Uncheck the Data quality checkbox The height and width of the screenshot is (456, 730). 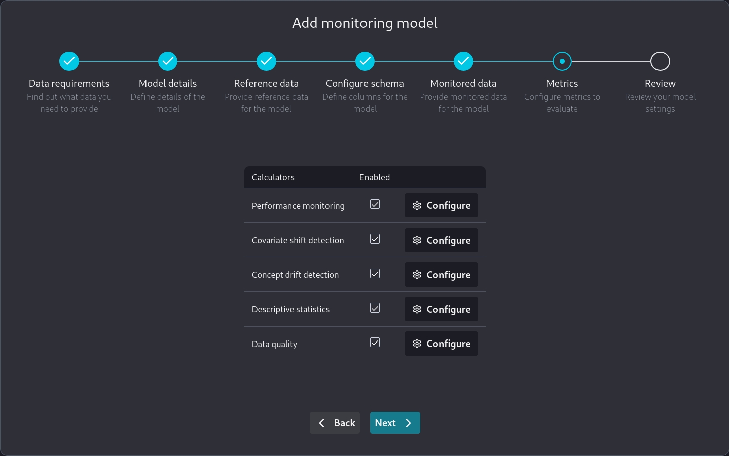[375, 343]
